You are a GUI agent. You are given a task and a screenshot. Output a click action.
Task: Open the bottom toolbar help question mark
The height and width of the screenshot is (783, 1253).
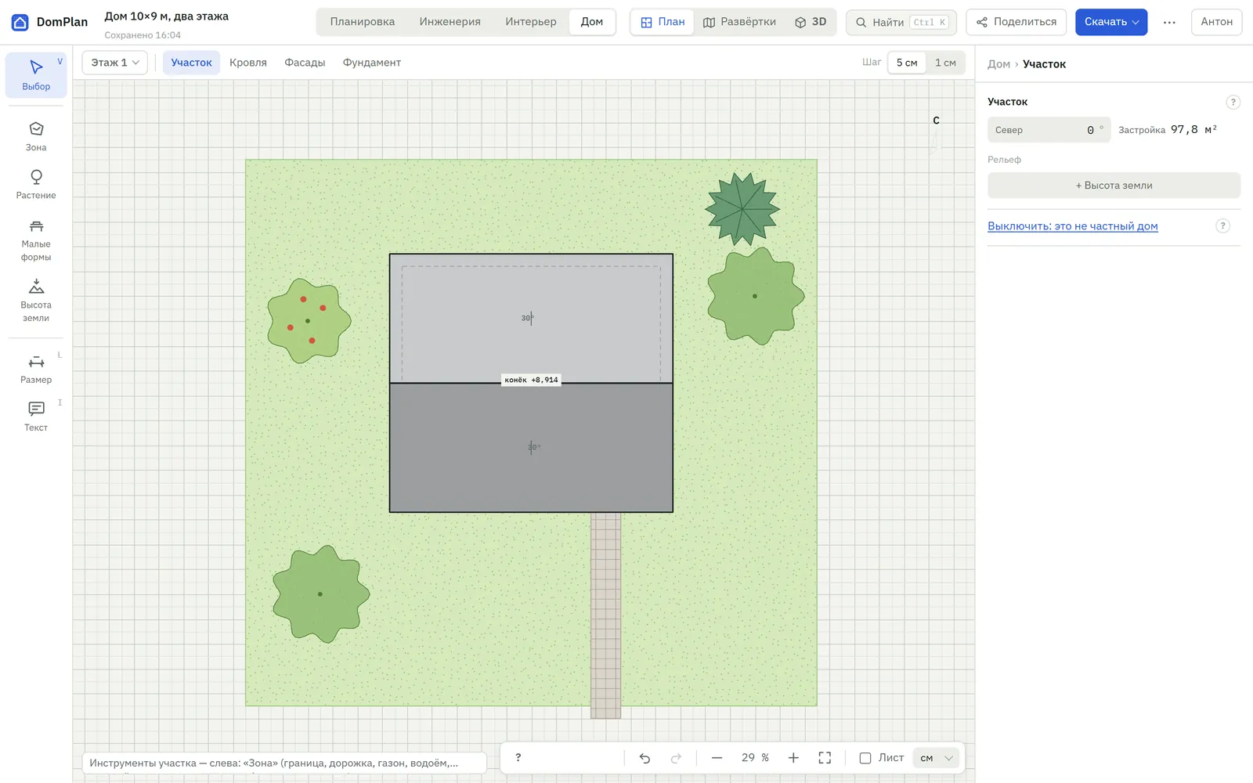point(518,758)
